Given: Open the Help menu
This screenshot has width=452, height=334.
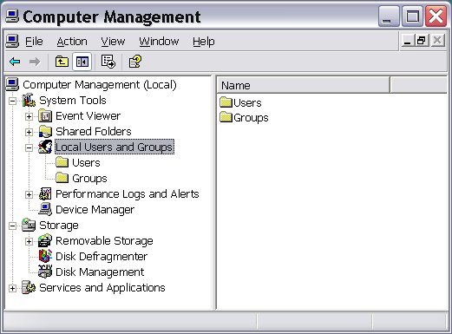Looking at the screenshot, I should pyautogui.click(x=204, y=42).
